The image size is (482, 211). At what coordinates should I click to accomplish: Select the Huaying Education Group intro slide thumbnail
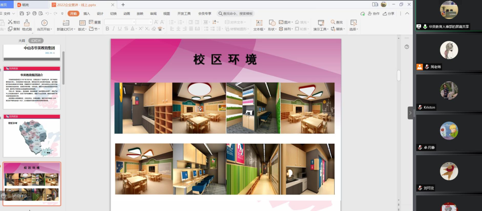coord(32,88)
